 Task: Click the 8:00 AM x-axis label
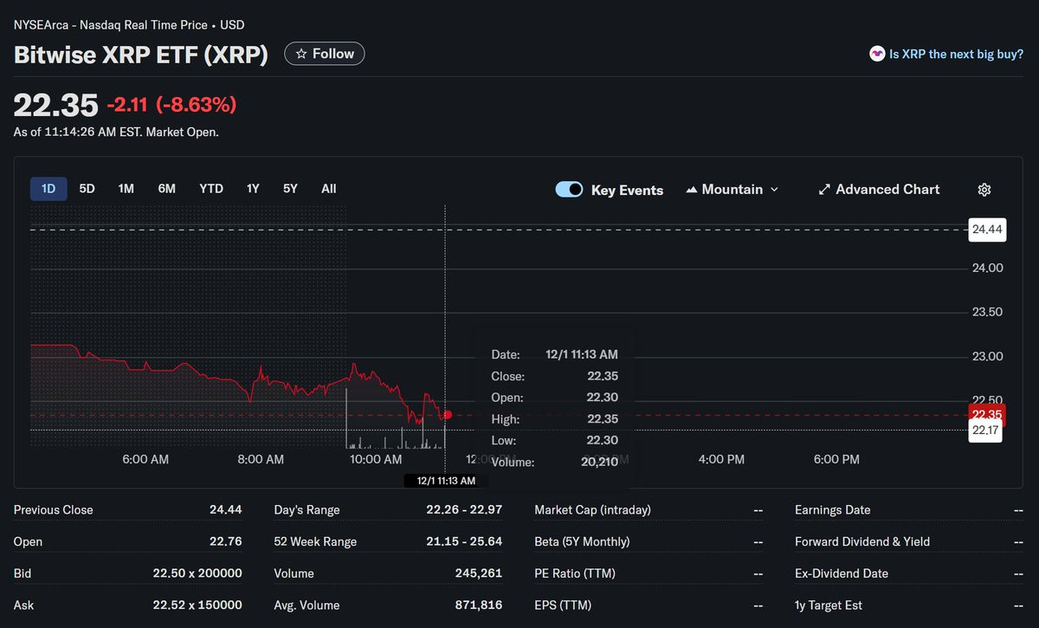(x=261, y=460)
